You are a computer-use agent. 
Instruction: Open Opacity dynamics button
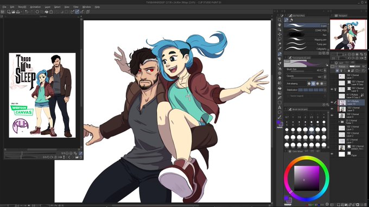325,77
